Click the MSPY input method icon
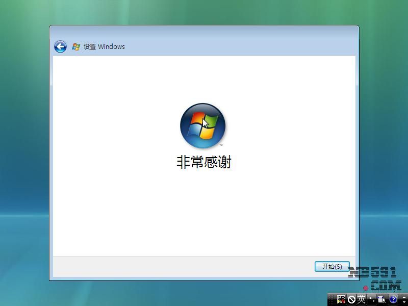This screenshot has width=408, height=306. 341,299
